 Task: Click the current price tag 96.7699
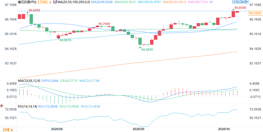coord(255,13)
